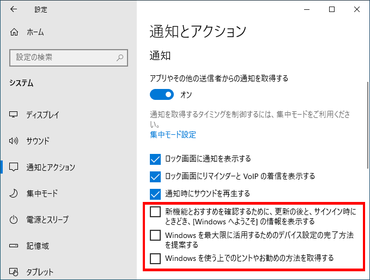Check ヒントやお勧めの方法を取得する checkbox
The width and height of the screenshot is (370, 280).
click(155, 258)
